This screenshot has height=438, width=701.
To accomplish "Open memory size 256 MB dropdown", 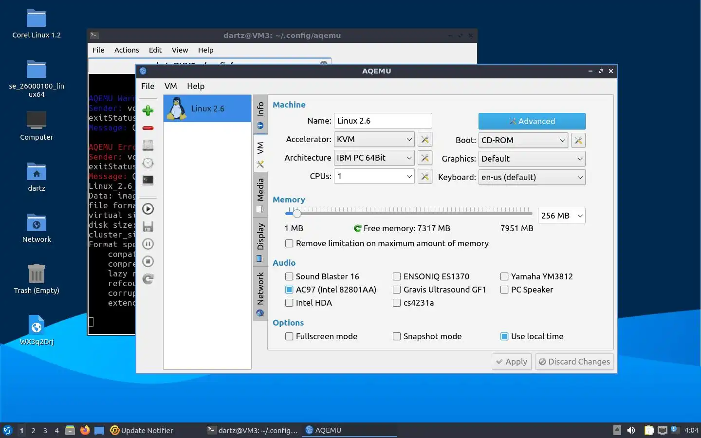I will click(x=561, y=216).
